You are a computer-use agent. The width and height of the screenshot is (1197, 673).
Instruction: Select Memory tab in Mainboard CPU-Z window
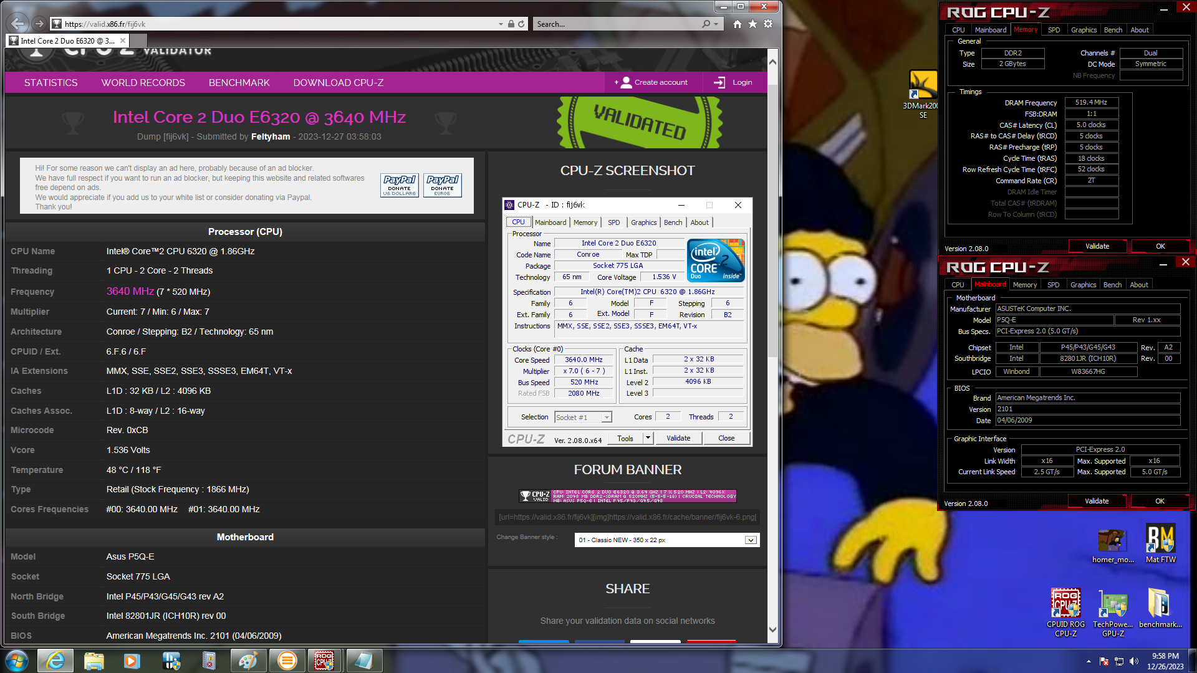[1024, 285]
